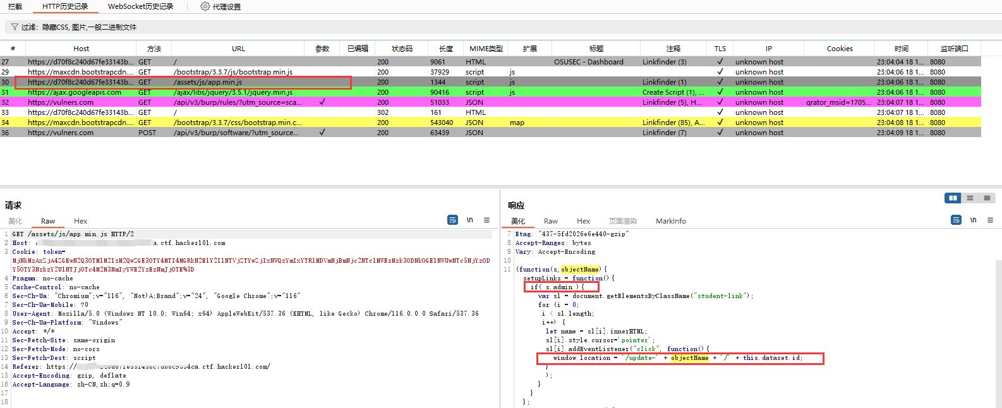Click the funnel filter icon
Screen dimensions: 1002x408
(15, 27)
